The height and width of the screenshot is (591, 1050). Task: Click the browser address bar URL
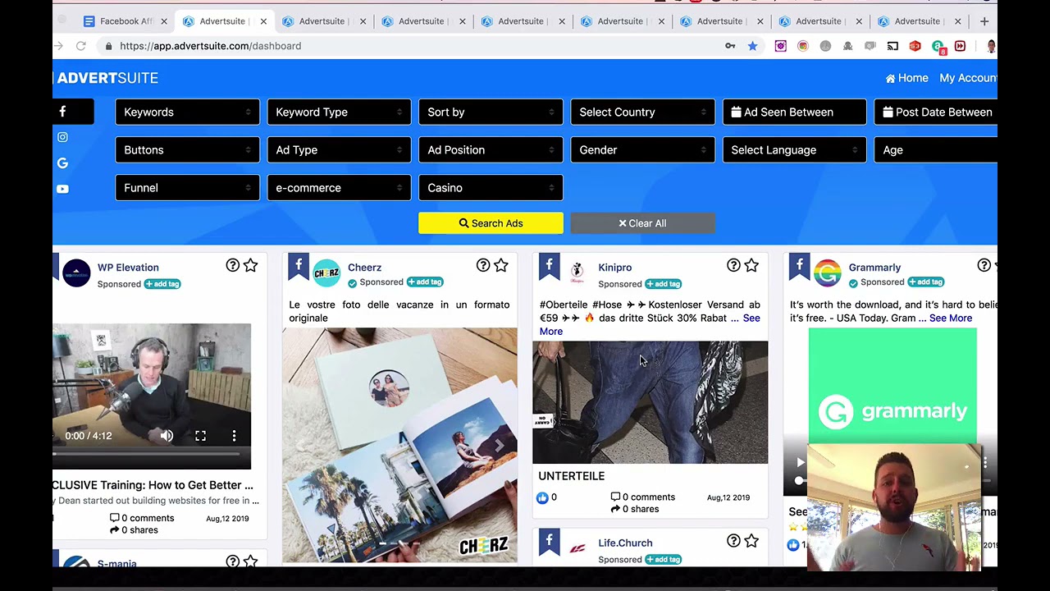pos(210,46)
